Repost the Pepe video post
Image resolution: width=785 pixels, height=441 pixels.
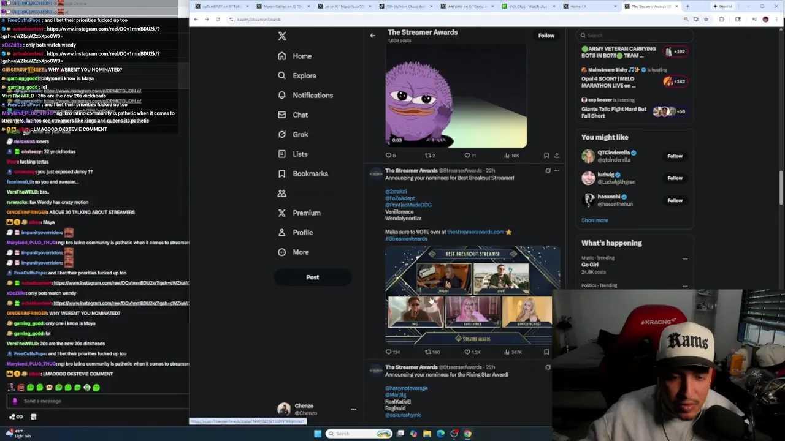429,156
